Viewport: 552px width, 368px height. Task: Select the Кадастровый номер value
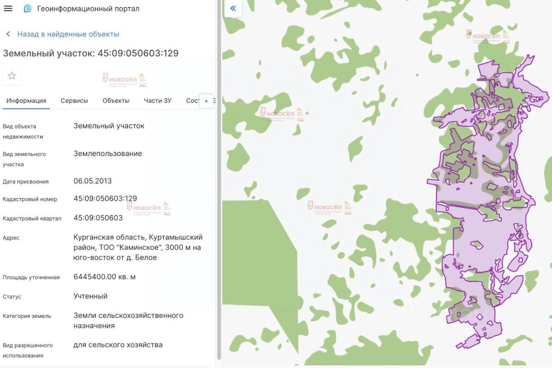105,198
